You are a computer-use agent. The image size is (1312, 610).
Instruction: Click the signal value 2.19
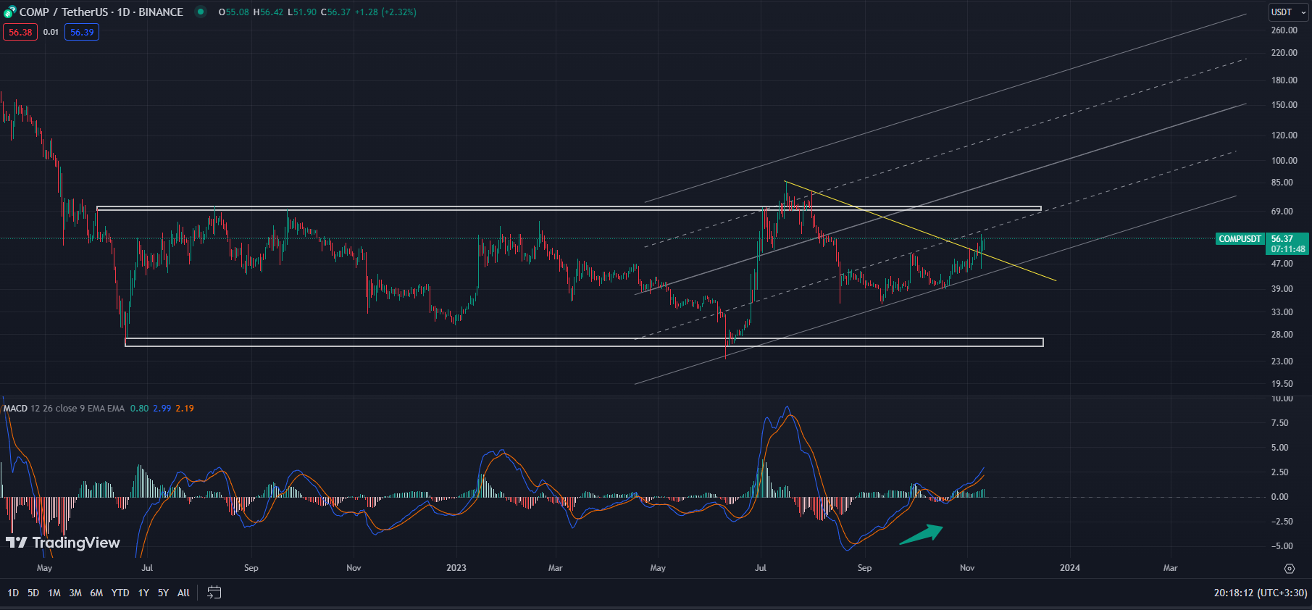tap(185, 409)
